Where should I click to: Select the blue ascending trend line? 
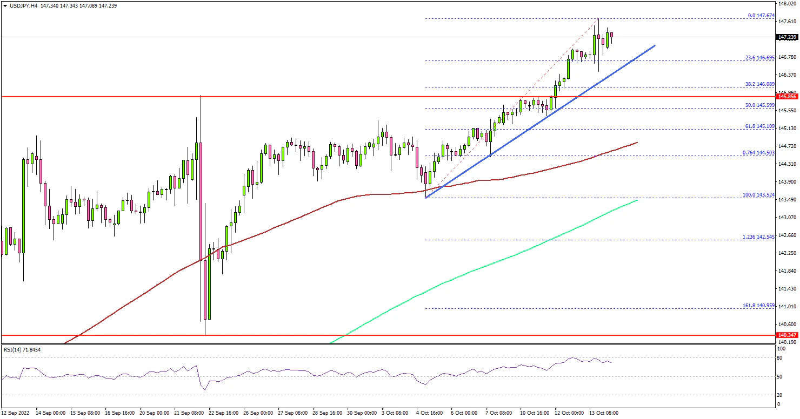(x=541, y=122)
